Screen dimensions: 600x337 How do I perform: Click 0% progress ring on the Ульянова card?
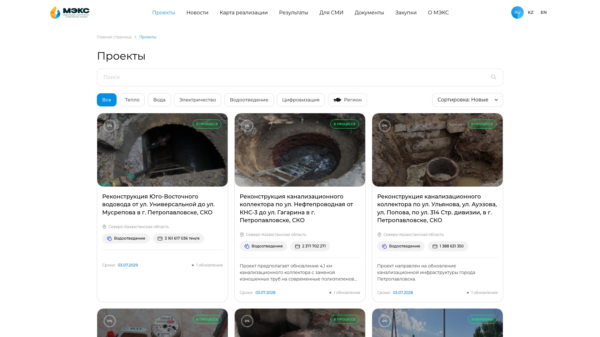click(x=385, y=126)
